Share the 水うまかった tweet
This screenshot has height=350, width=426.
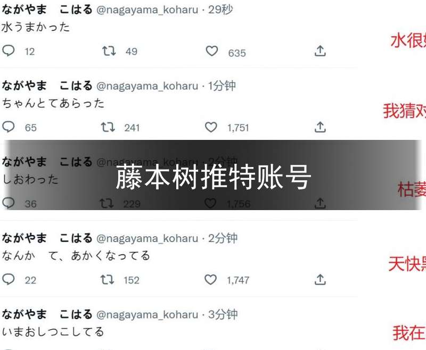[x=320, y=51]
